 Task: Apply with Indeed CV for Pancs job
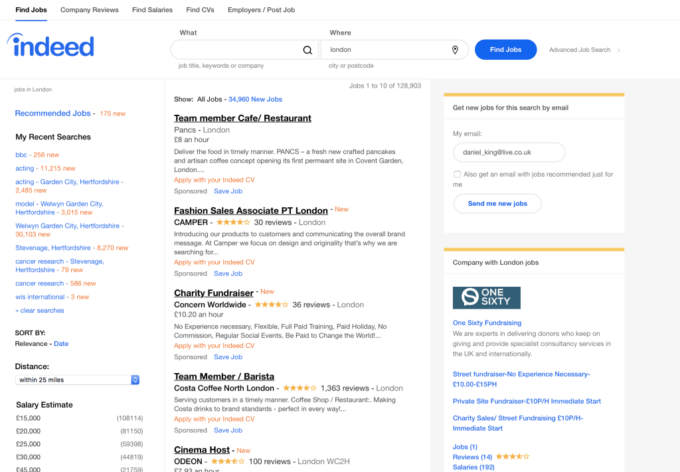pos(214,180)
